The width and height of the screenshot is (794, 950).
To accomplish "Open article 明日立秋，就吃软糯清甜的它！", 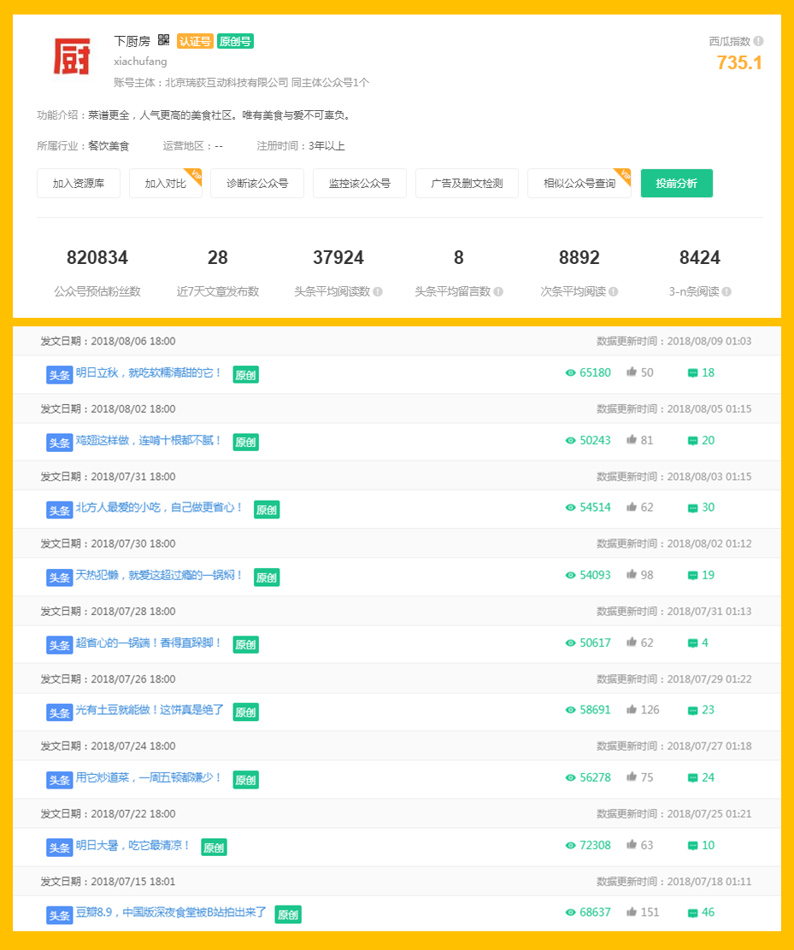I will 149,372.
